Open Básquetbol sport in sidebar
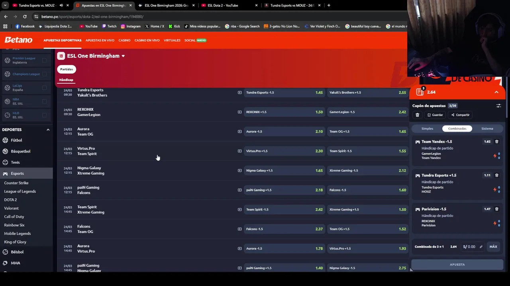Image resolution: width=510 pixels, height=286 pixels. click(x=20, y=151)
